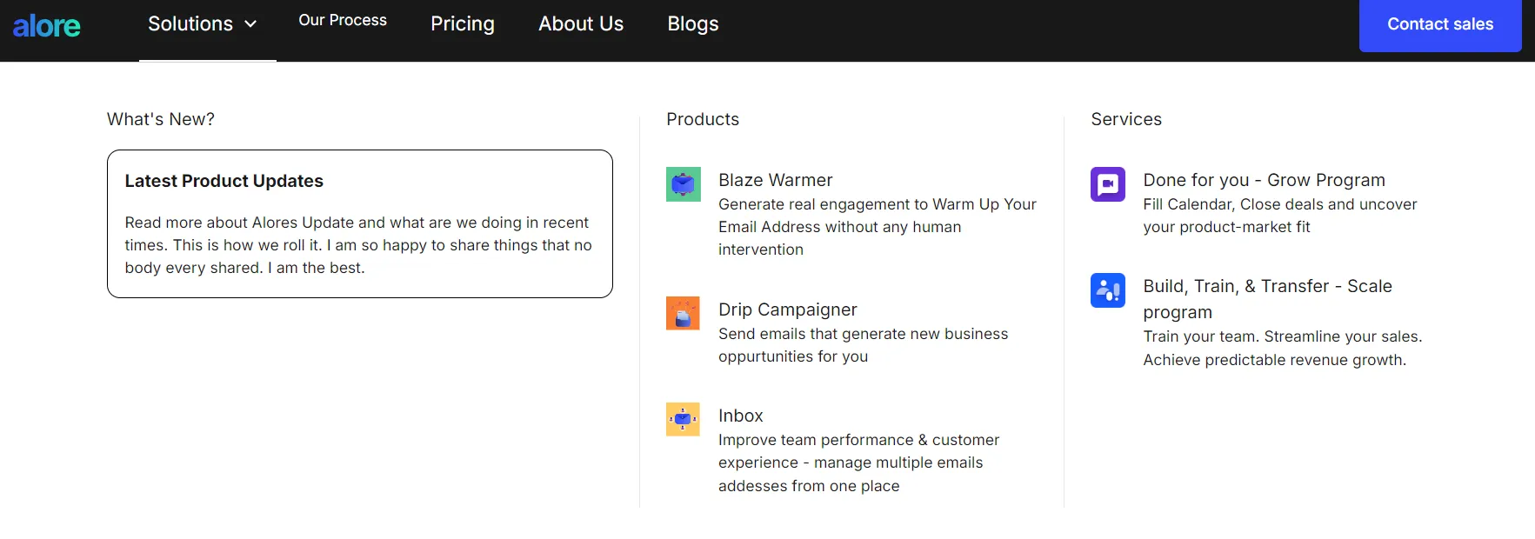Screen dimensions: 1535x539
Task: Open the Build, Train, & Transfer Scale program
Action: pos(1268,298)
